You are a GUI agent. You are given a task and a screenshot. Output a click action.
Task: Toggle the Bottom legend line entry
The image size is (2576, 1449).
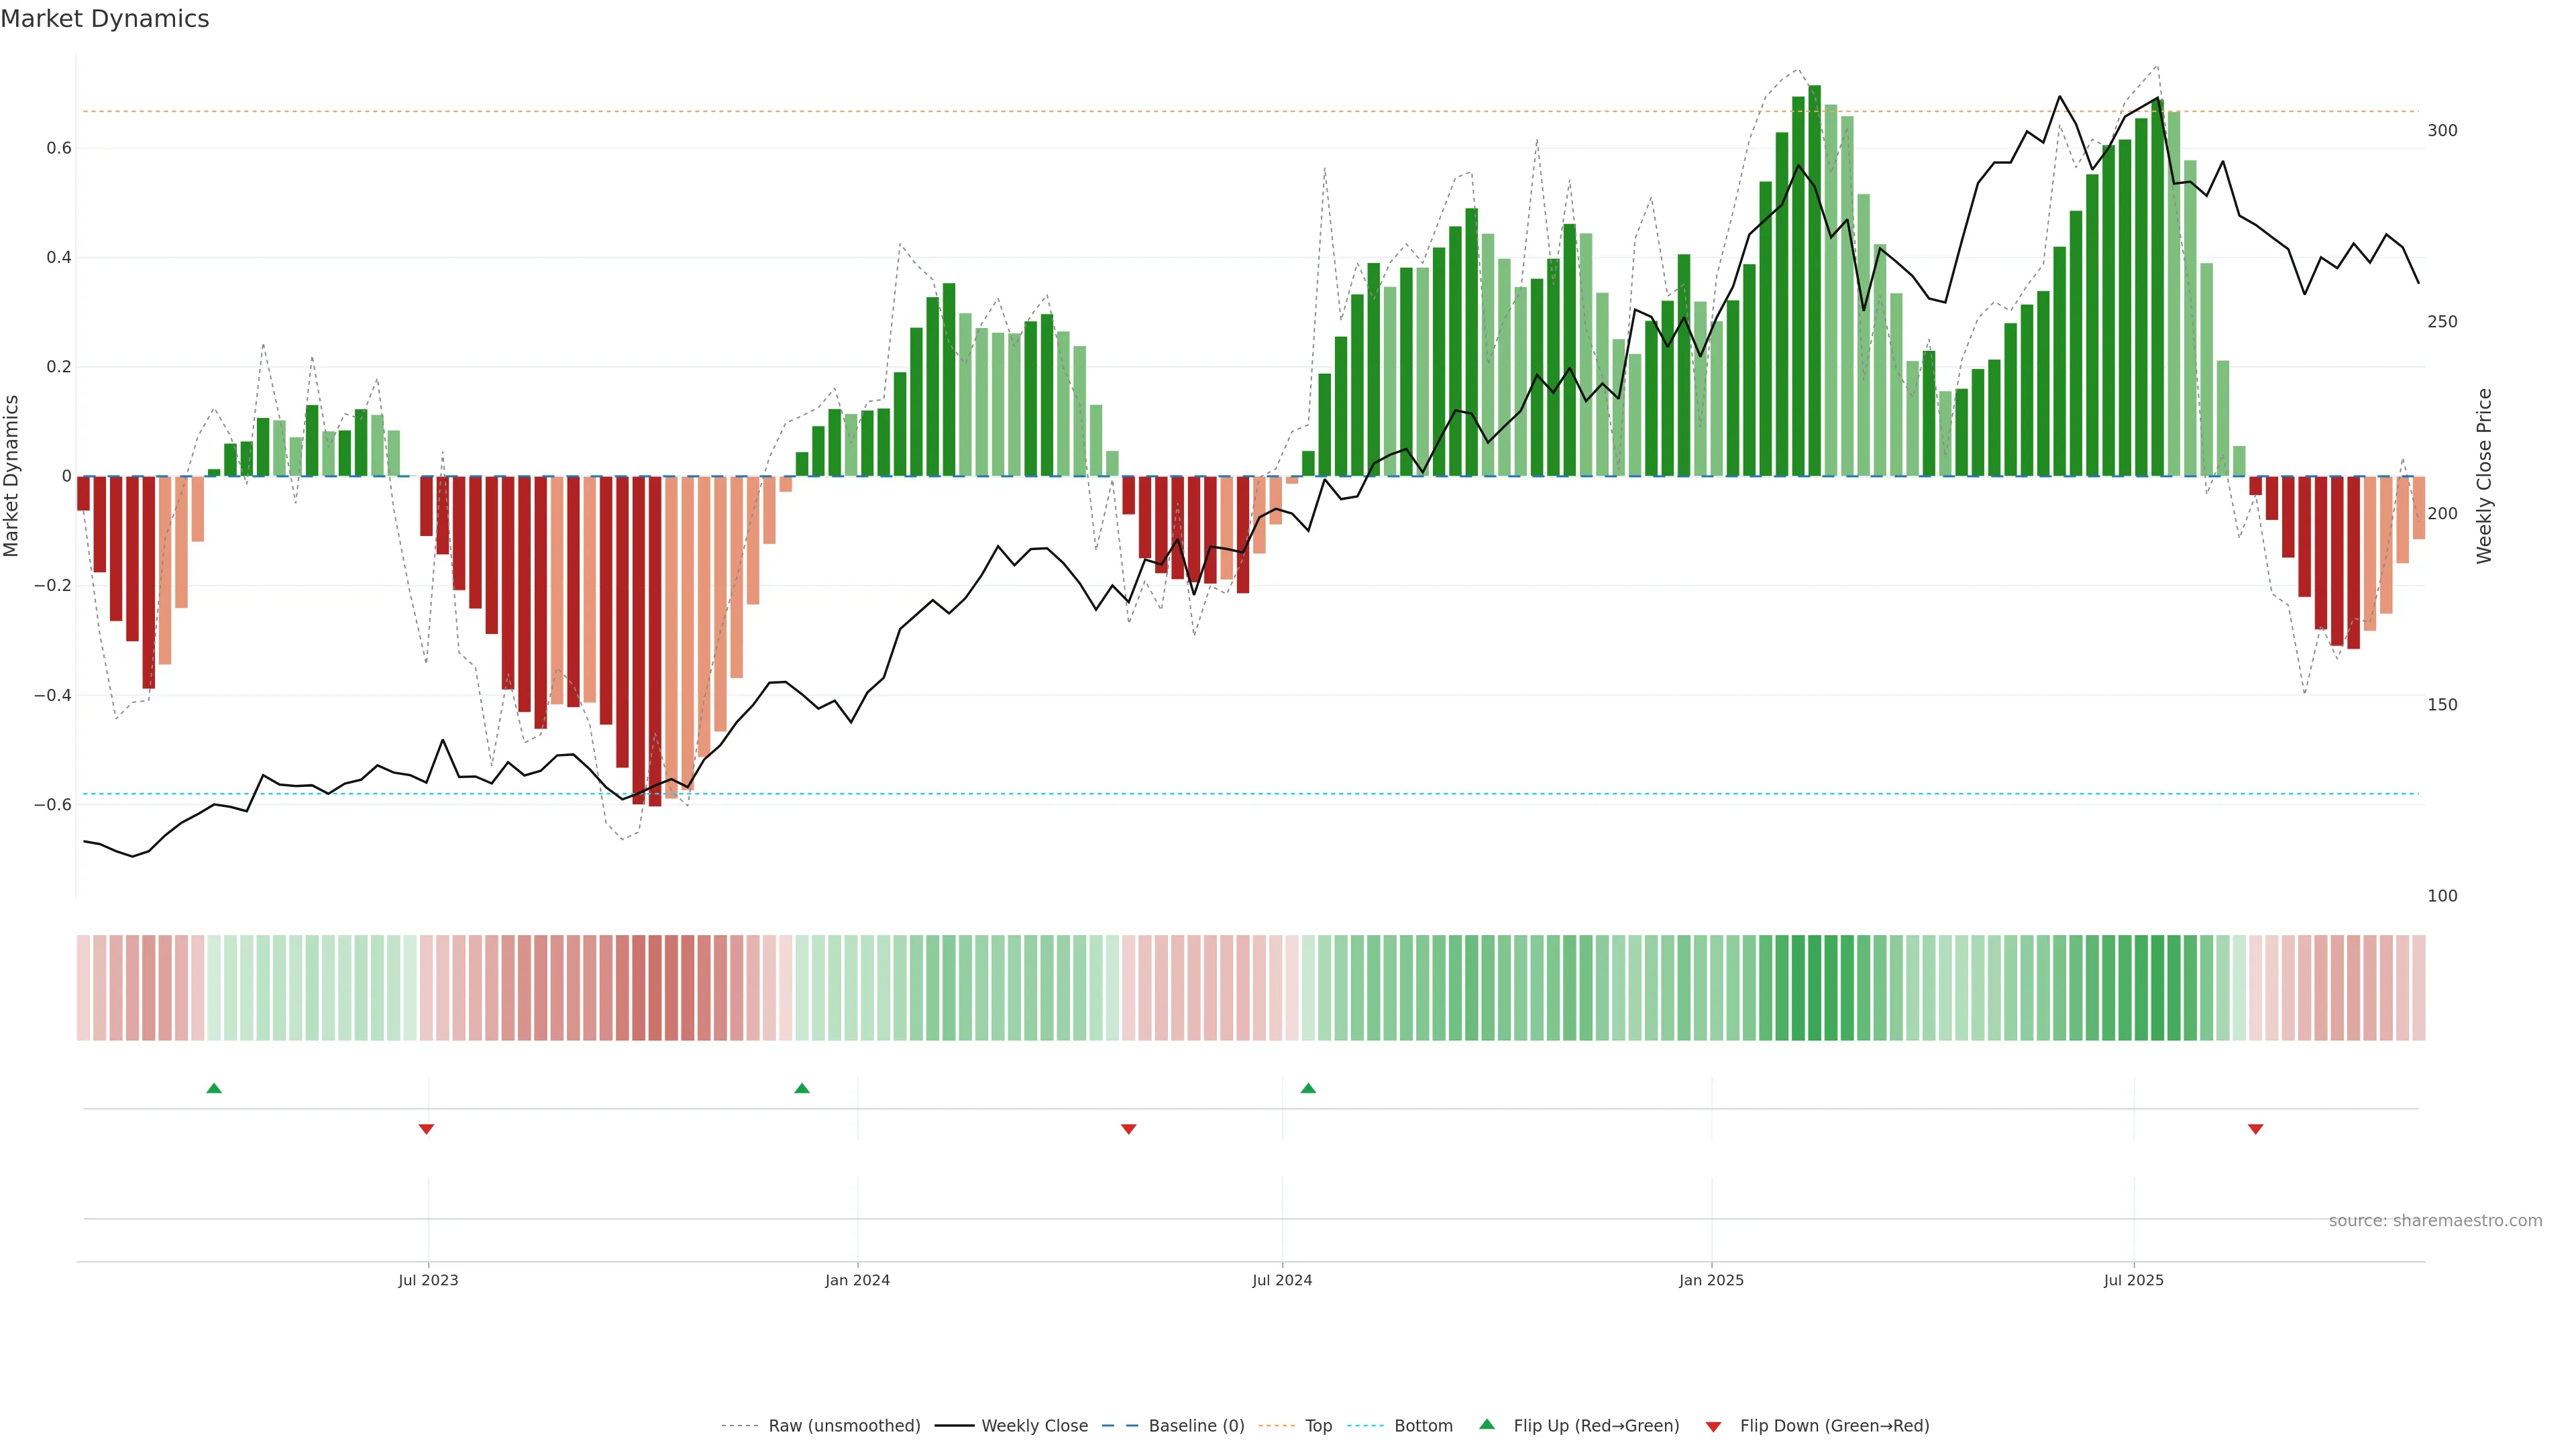(1423, 1426)
